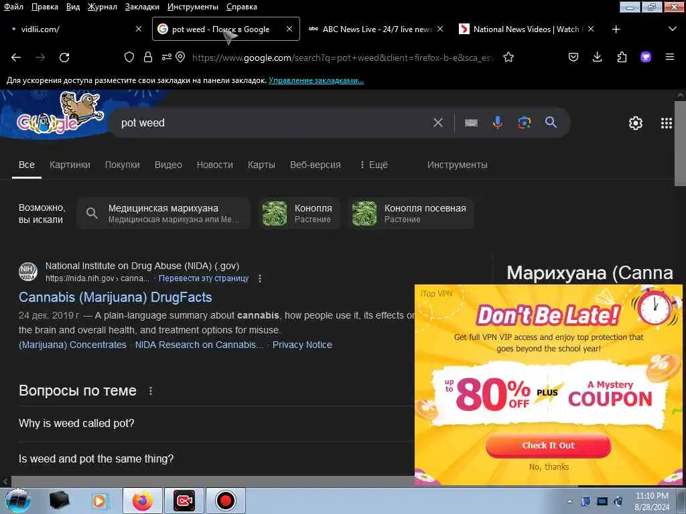Close the pot weed Google tab
The image size is (686, 514).
[289, 29]
